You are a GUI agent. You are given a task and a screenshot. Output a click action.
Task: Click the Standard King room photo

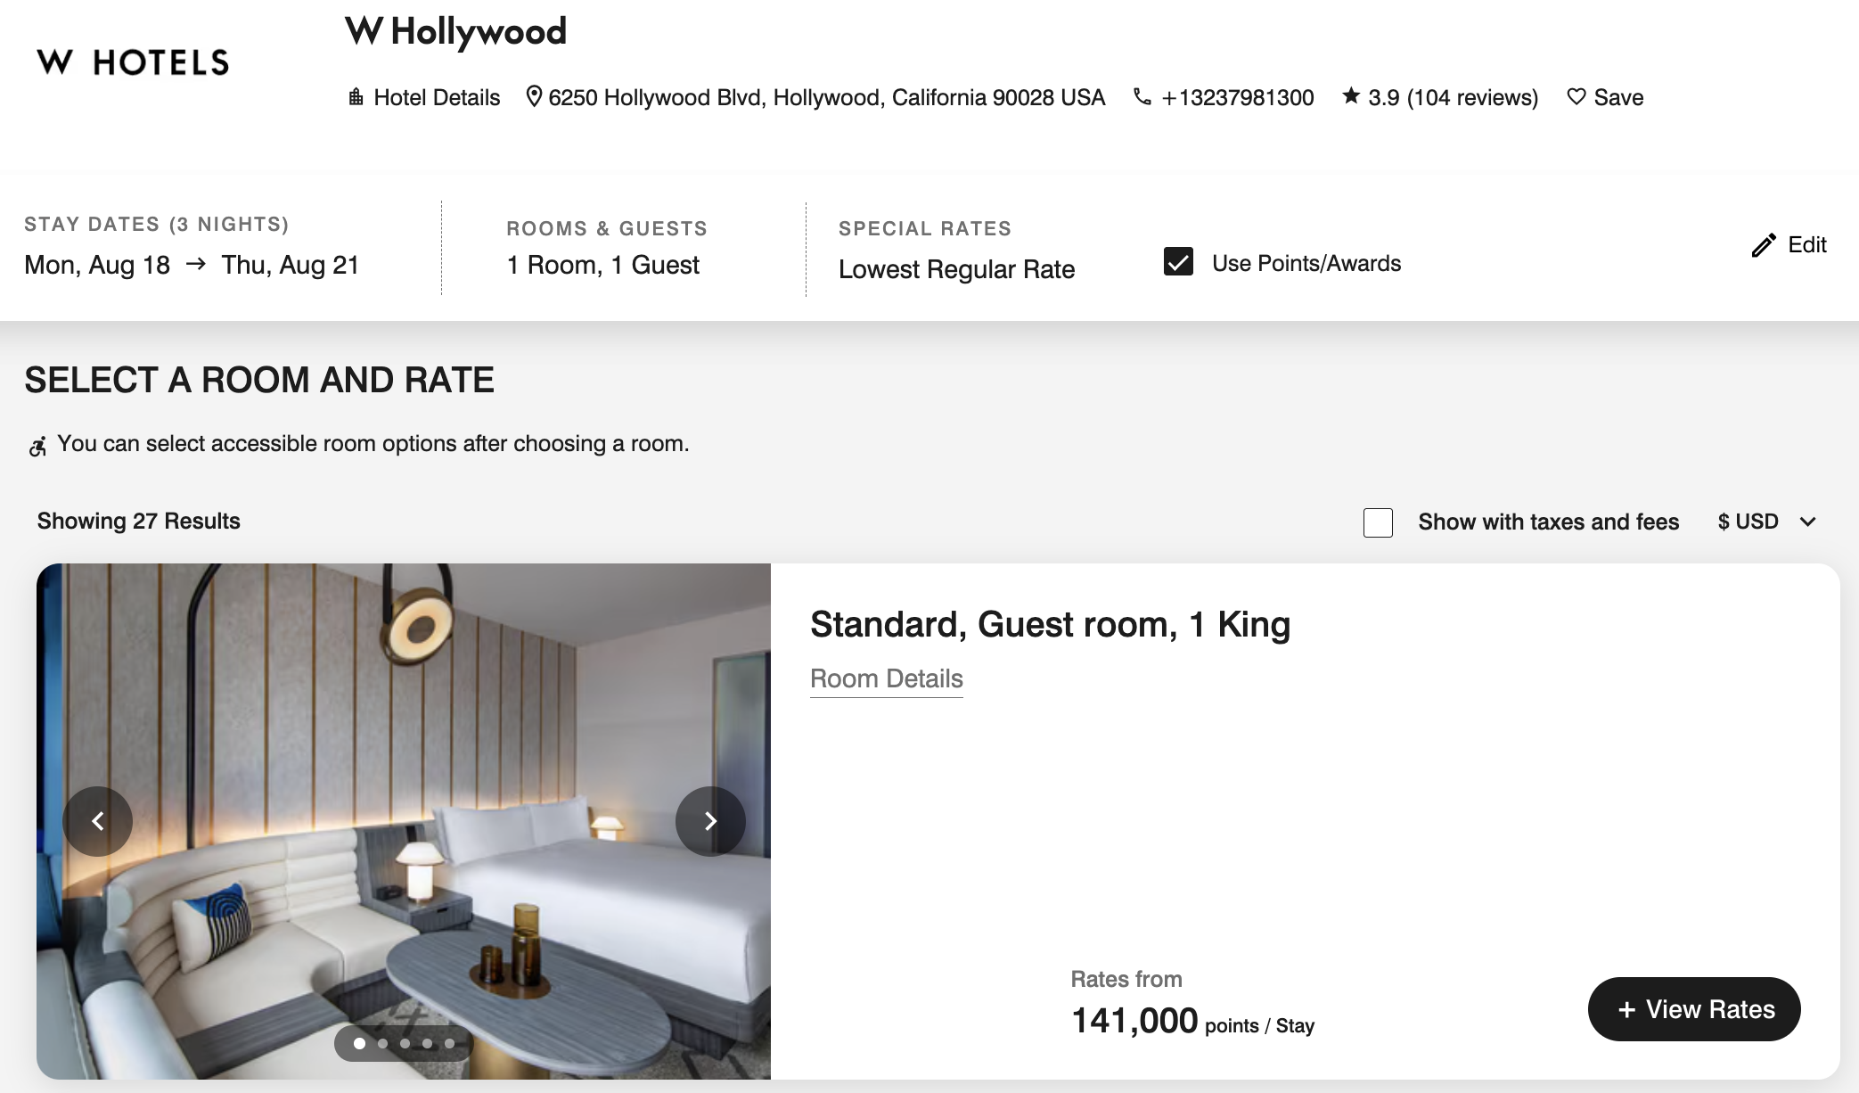tap(404, 821)
